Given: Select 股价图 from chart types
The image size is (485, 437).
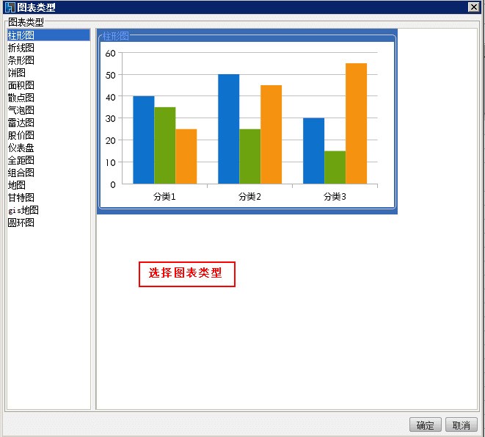Looking at the screenshot, I should pos(21,135).
